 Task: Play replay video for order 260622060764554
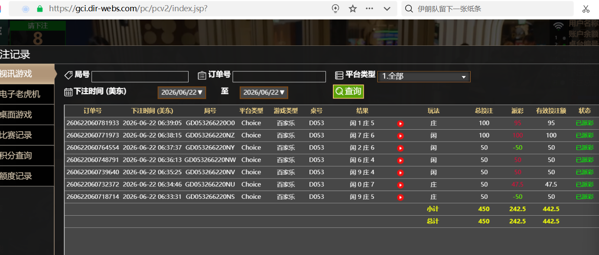(x=400, y=148)
